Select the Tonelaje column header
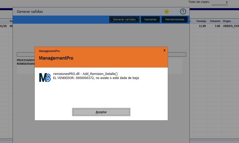The width and height of the screenshot is (239, 143). 201,21
